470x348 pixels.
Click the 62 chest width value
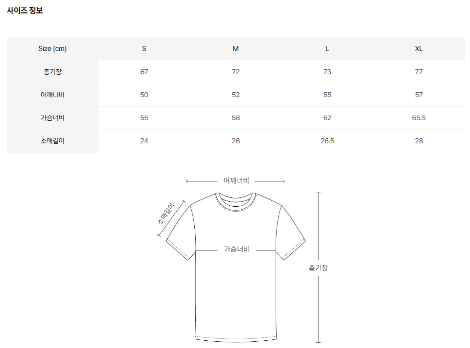(327, 118)
